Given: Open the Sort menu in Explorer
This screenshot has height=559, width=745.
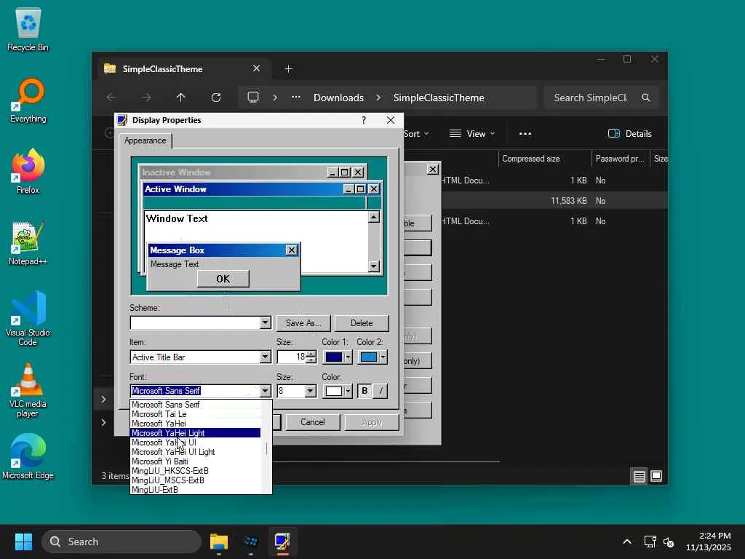Looking at the screenshot, I should click(x=415, y=134).
